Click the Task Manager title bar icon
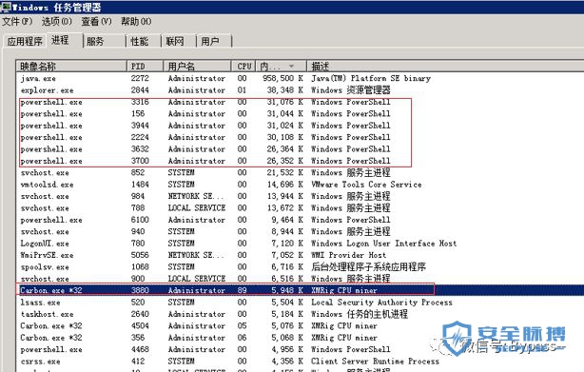The height and width of the screenshot is (372, 584). tap(6, 7)
